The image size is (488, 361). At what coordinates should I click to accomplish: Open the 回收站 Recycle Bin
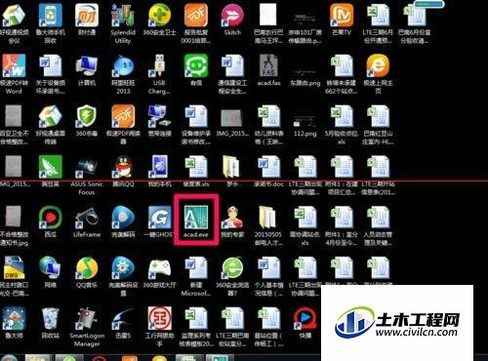point(50,318)
